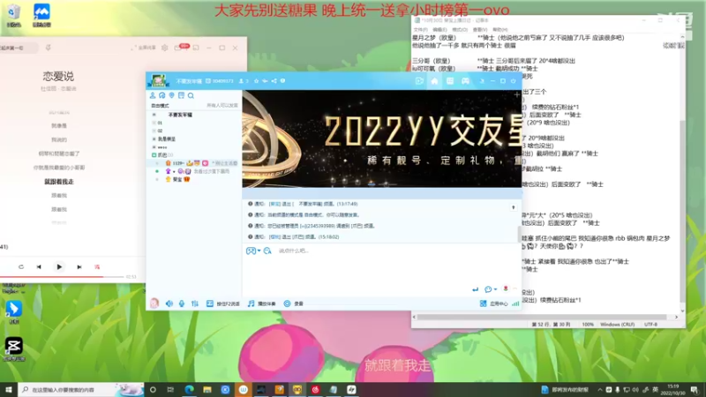
Task: Click the 录音 record button
Action: [x=294, y=303]
